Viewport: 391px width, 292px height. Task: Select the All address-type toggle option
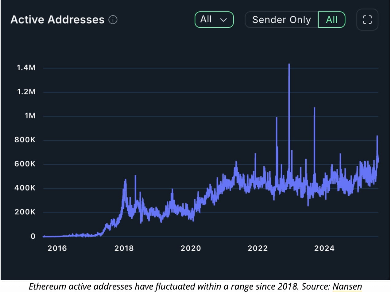click(x=332, y=20)
